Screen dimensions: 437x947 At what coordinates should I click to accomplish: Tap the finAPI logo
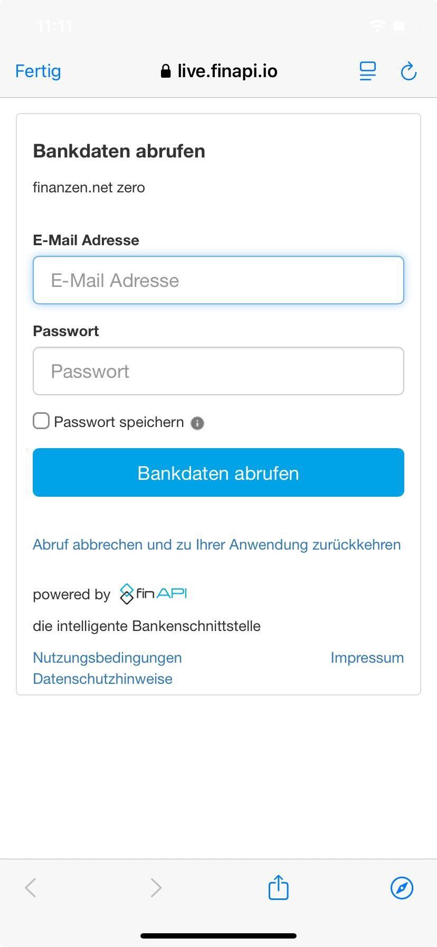(x=154, y=594)
